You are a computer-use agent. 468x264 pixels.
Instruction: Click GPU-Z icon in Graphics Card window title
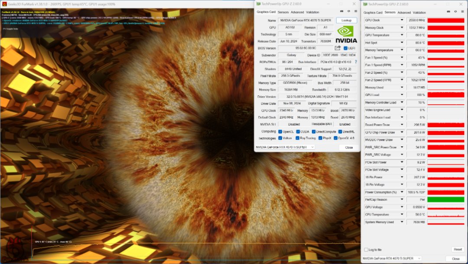(258, 4)
